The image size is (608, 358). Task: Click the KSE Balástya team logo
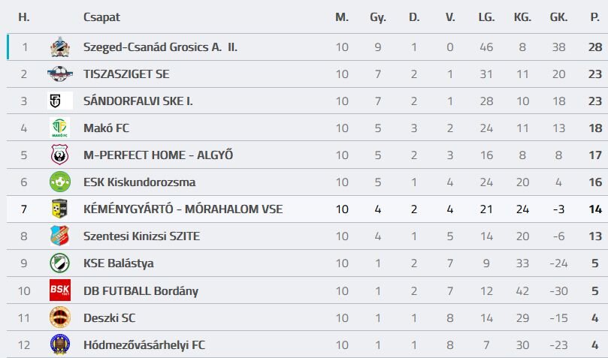click(x=59, y=263)
